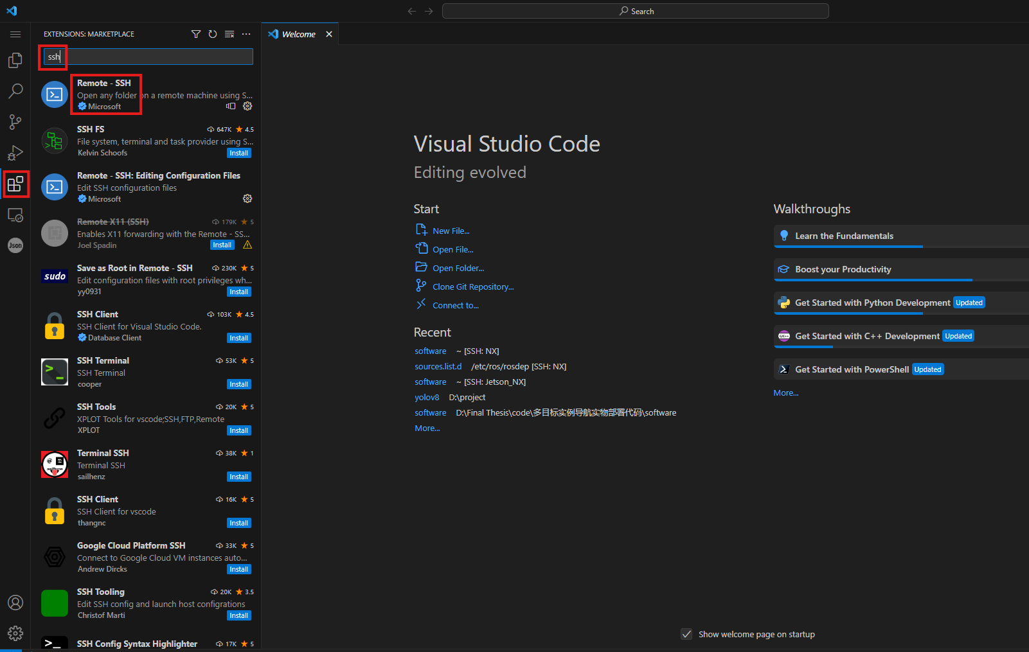Open Remote - SSH manage gear
The height and width of the screenshot is (652, 1029).
247,106
